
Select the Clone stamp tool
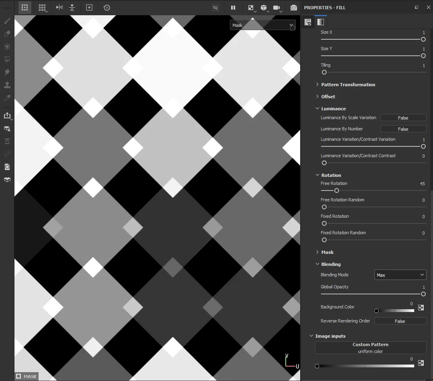(x=7, y=85)
